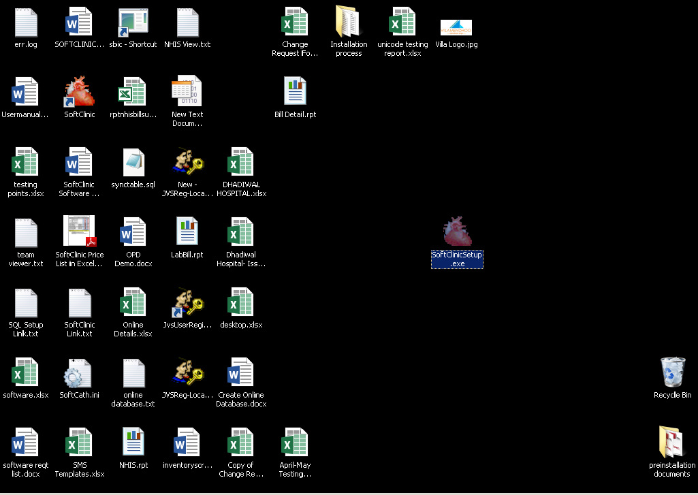Select the Create Online Database.docx document
698x495 pixels.
[x=241, y=373]
